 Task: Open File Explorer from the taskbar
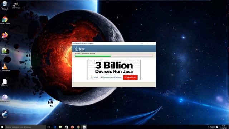click(60, 127)
